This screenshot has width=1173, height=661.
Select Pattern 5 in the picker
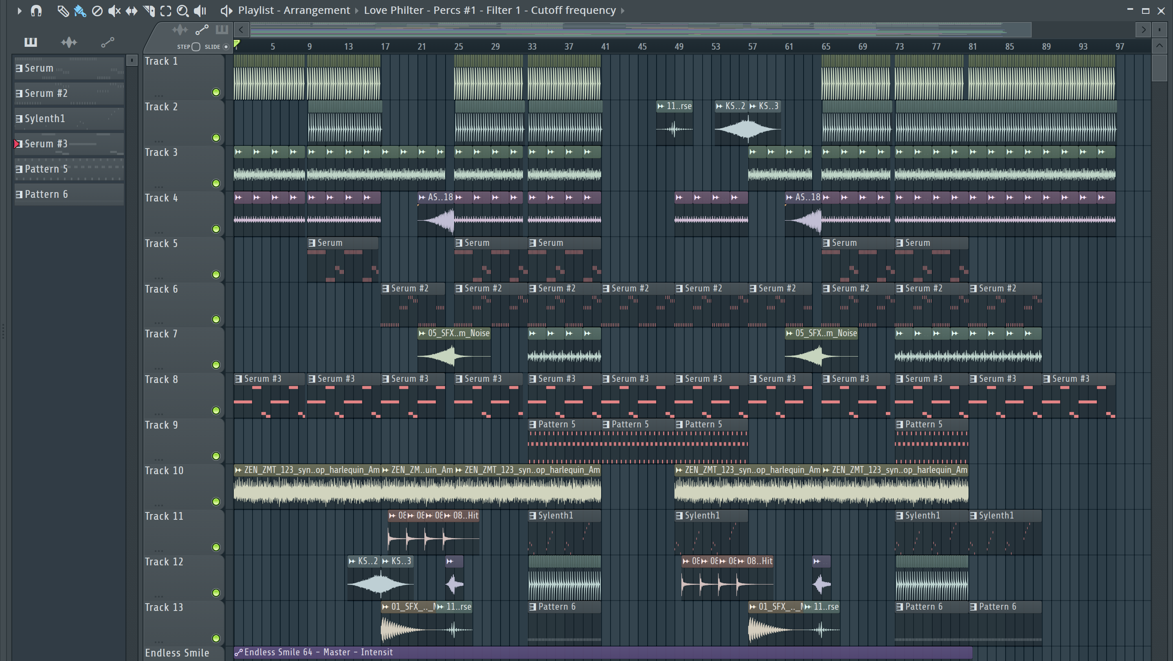pos(69,169)
